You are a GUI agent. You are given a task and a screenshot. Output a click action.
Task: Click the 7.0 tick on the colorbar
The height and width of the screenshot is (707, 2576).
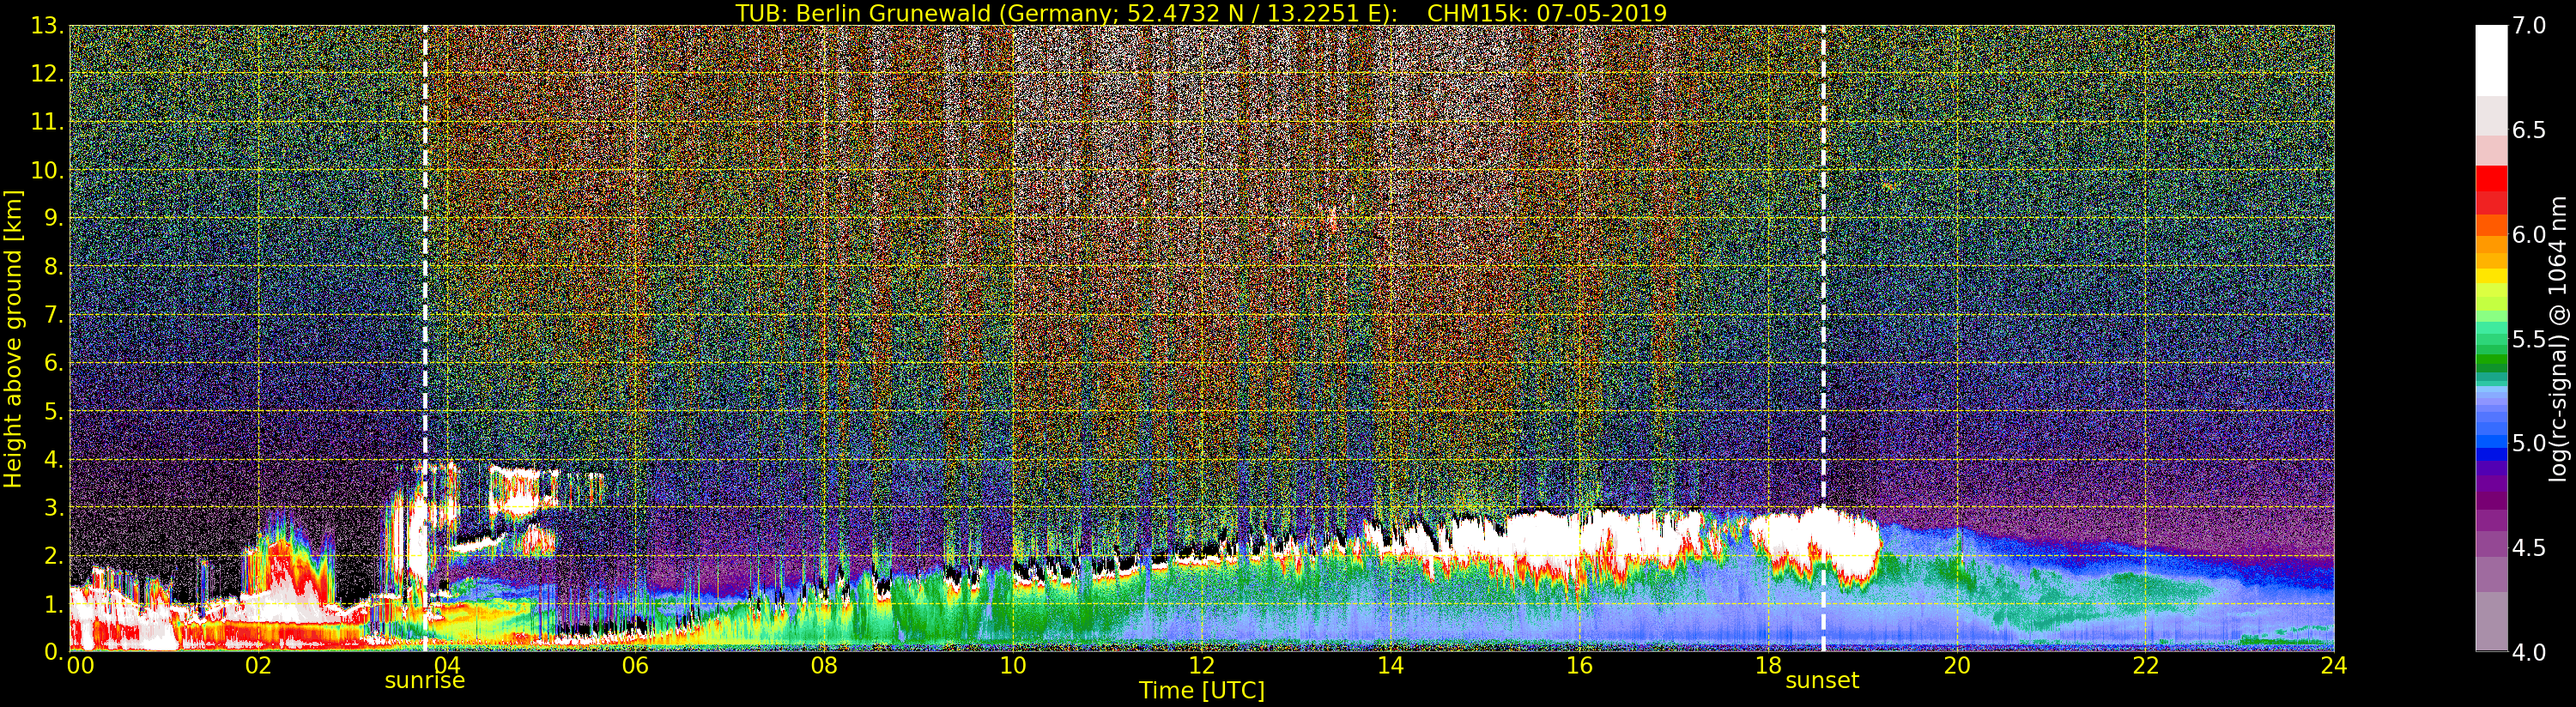tap(2529, 26)
